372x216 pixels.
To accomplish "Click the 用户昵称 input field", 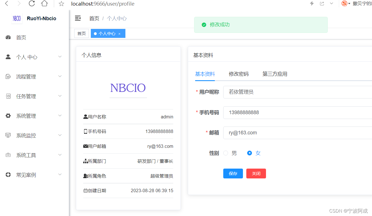I will coord(297,92).
